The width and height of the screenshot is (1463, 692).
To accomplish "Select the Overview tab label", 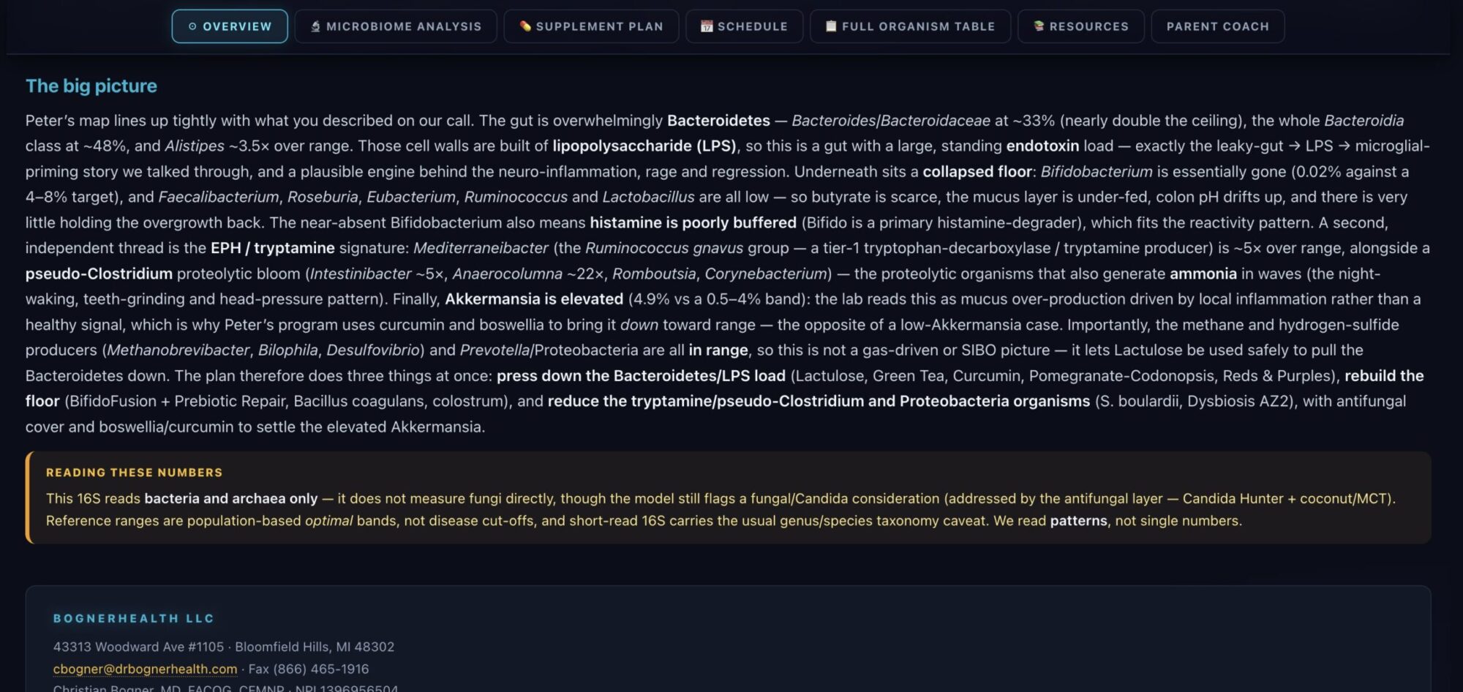I will point(237,26).
